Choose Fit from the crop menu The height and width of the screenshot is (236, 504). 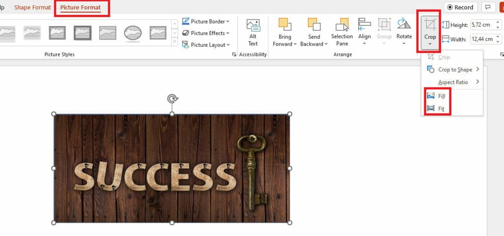coord(441,108)
